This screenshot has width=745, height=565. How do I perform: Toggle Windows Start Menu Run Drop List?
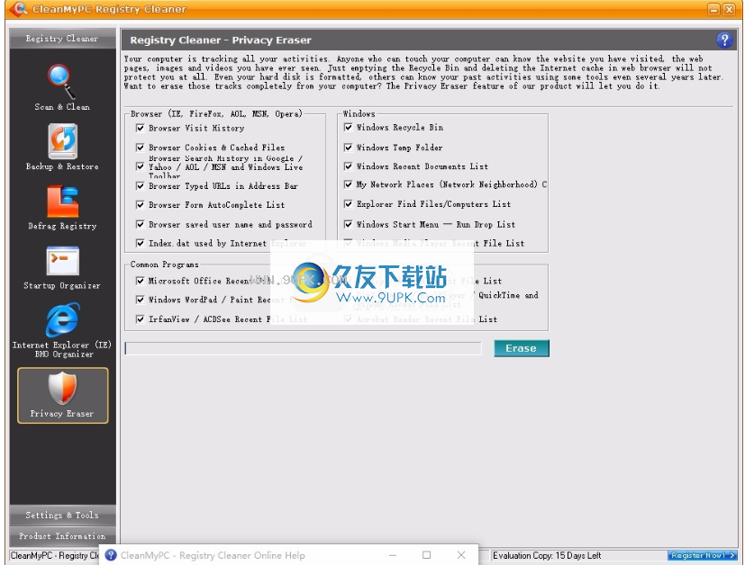click(349, 224)
